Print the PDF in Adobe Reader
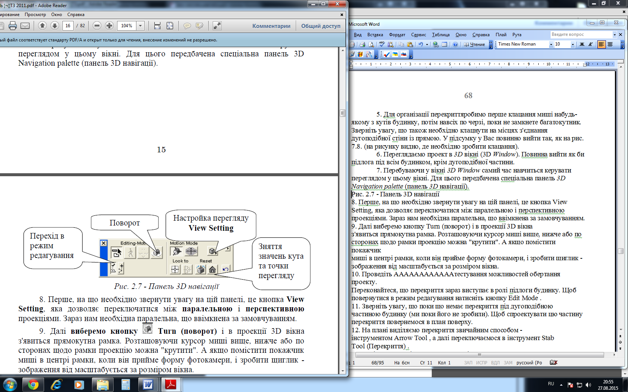This screenshot has width=628, height=392. coord(13,26)
